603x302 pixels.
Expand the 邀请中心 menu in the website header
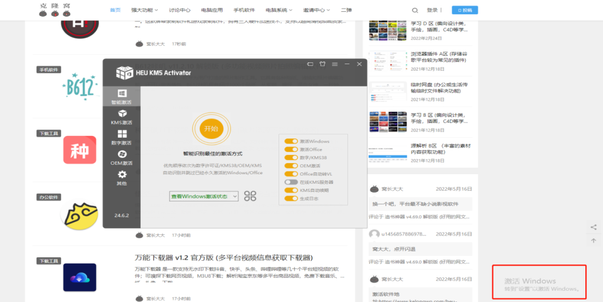tap(316, 10)
